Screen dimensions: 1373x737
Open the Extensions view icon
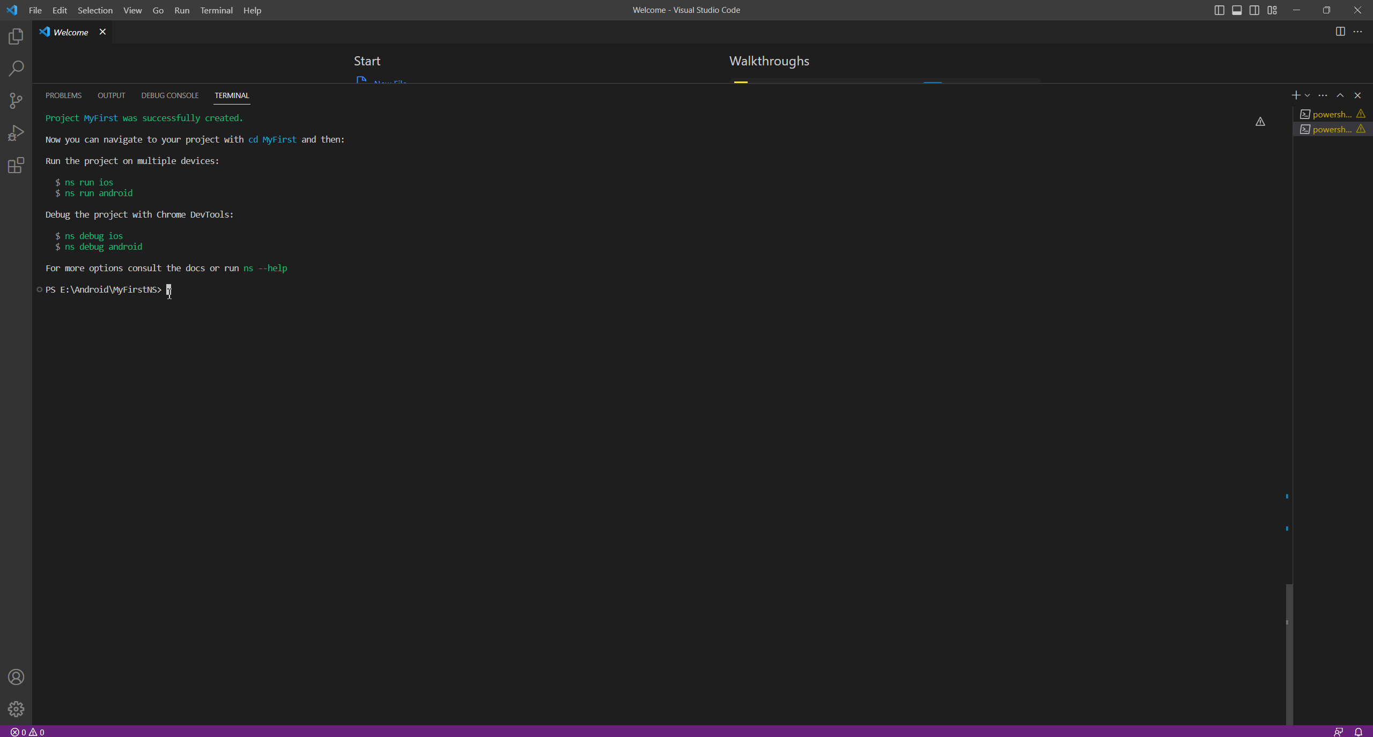[x=16, y=165]
